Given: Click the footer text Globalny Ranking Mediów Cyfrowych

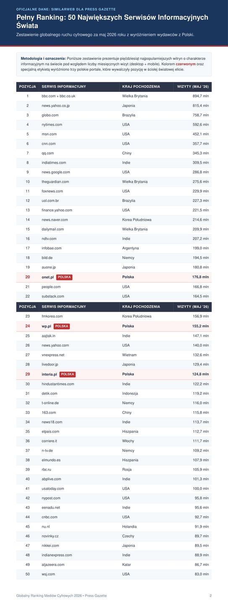Looking at the screenshot, I should coord(61,596).
